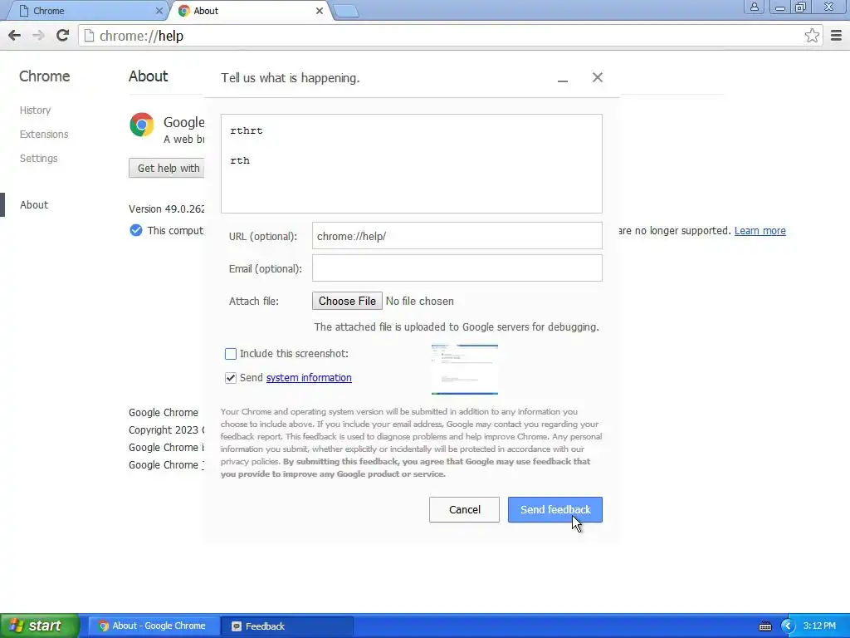850x638 pixels.
Task: Switch to Feedback taskbar item
Action: click(287, 626)
